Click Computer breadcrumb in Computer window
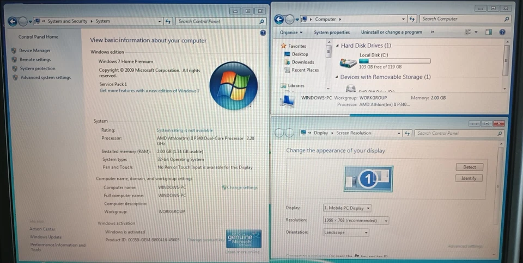 (x=326, y=19)
